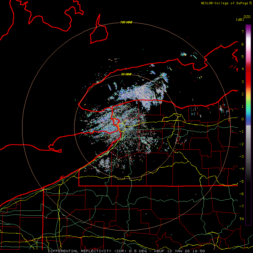Click the 7 tick on color scale
Screen dimensions: 253x253
[x=243, y=31]
